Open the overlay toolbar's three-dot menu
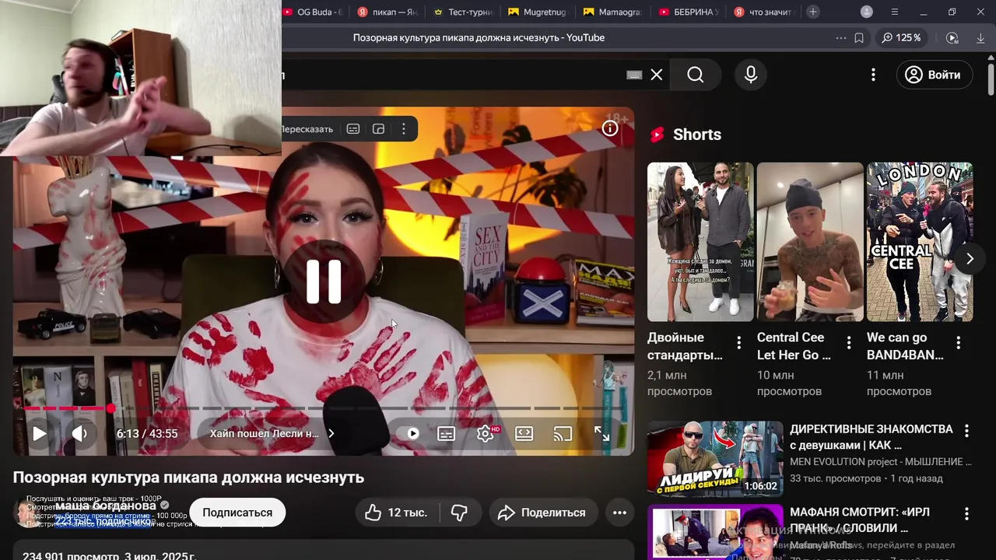 (403, 129)
